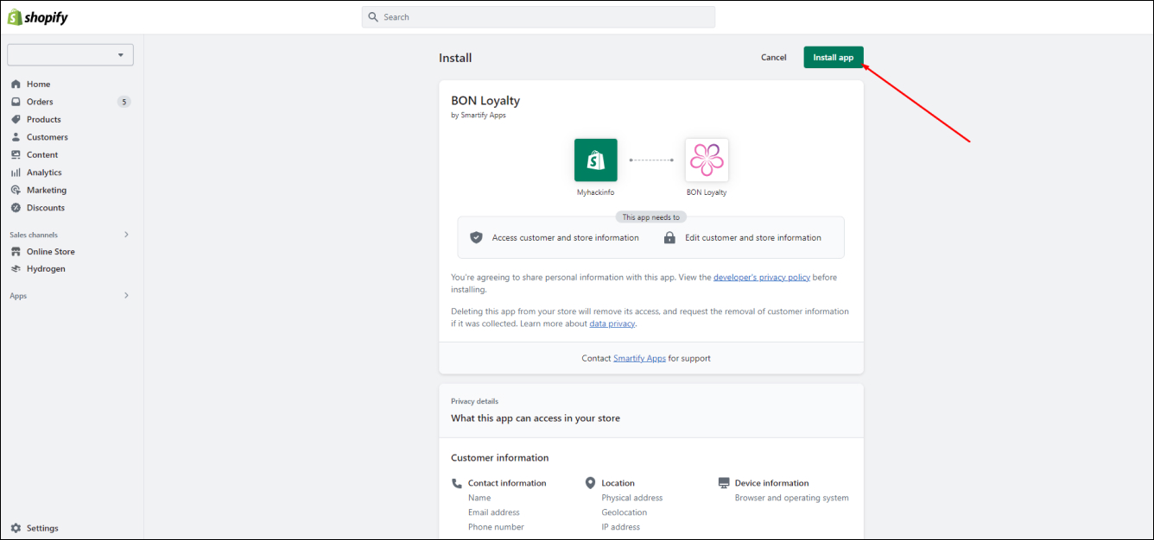This screenshot has width=1154, height=540.
Task: Click the Customers person icon
Action: pyautogui.click(x=16, y=137)
